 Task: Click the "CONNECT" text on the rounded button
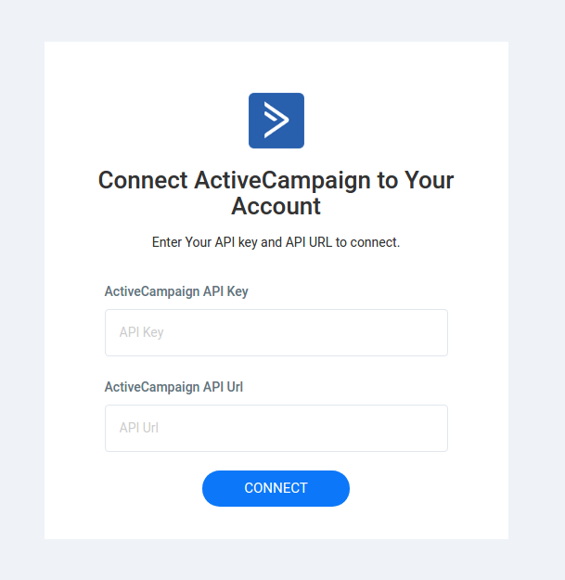[x=276, y=488]
